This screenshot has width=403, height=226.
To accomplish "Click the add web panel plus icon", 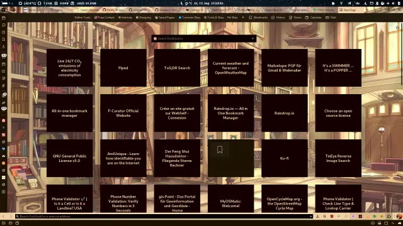I will click(4, 191).
